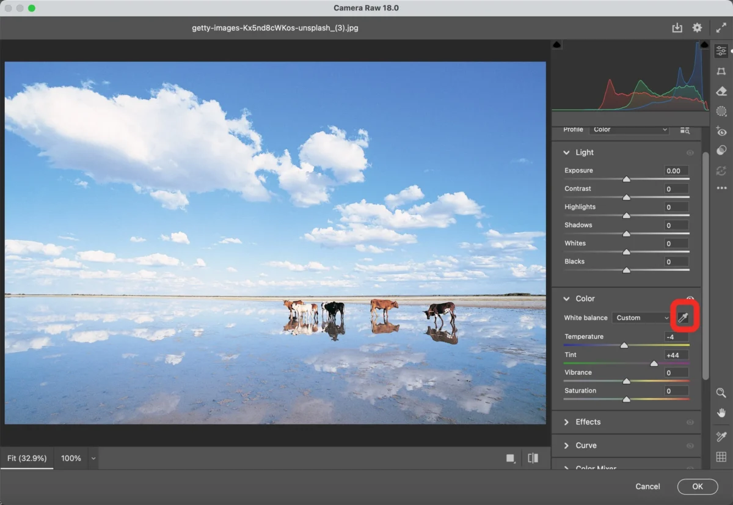
Task: Select the Hand tool
Action: 721,413
